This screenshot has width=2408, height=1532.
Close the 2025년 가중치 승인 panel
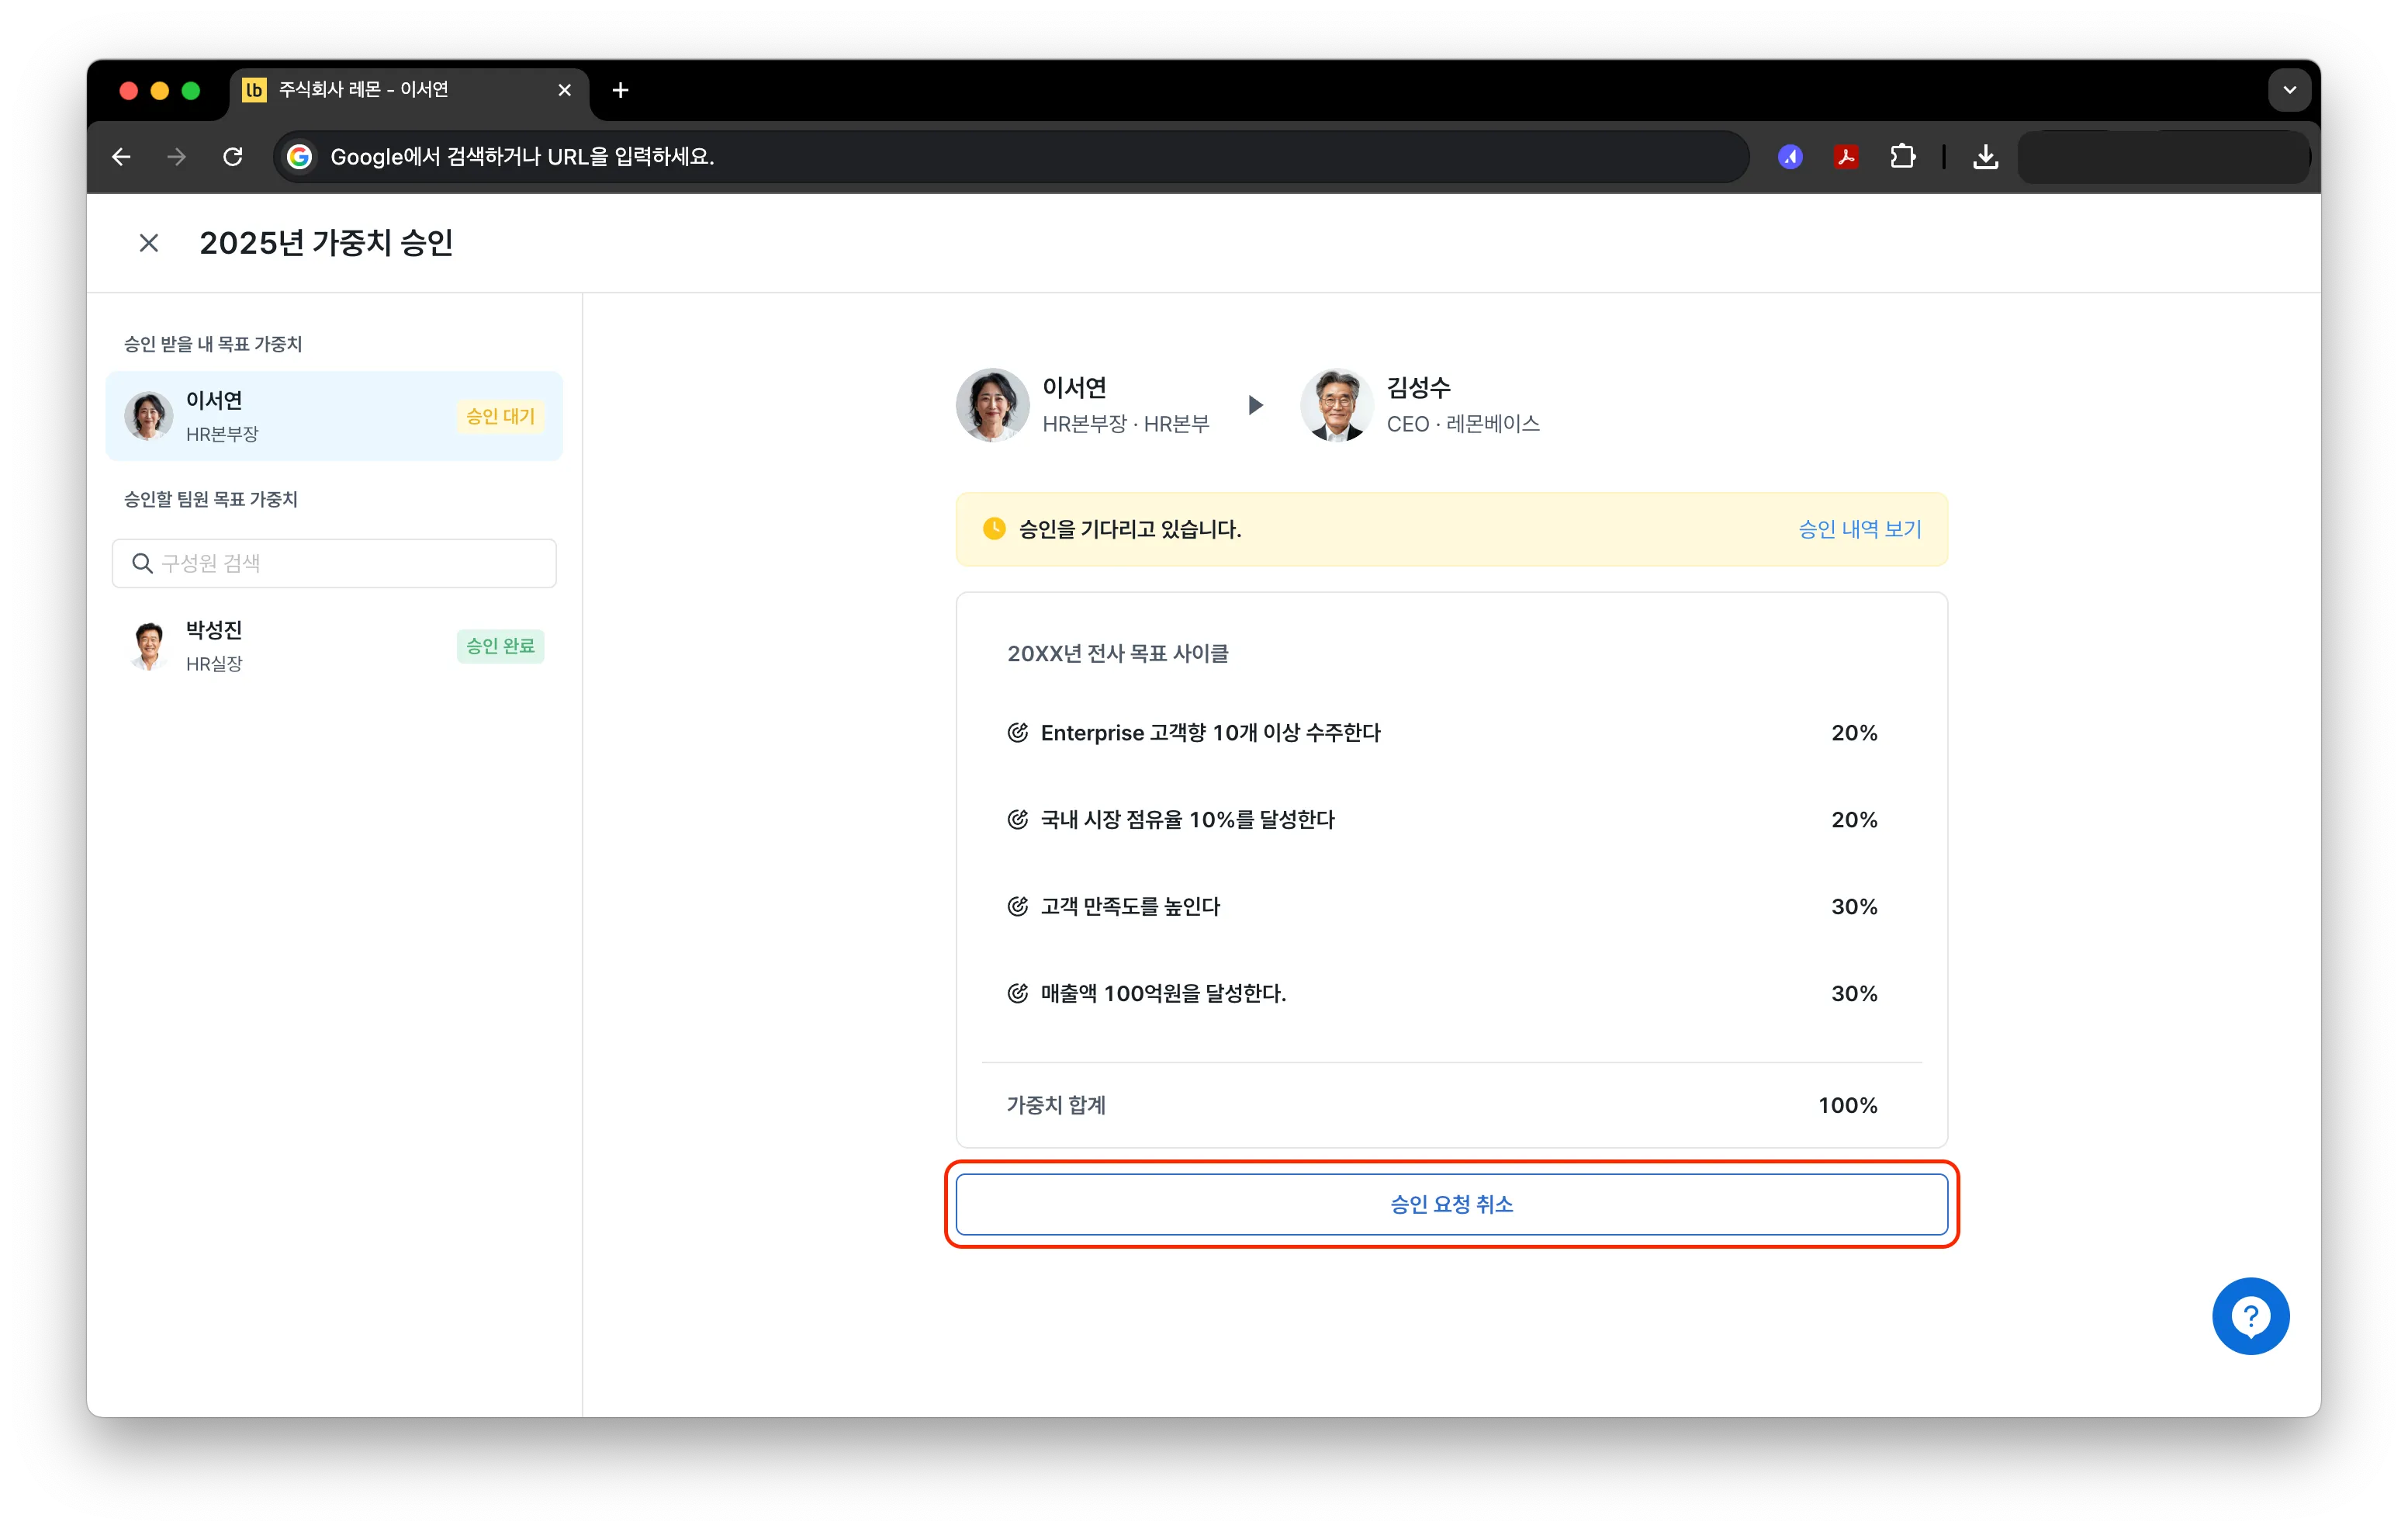(149, 243)
